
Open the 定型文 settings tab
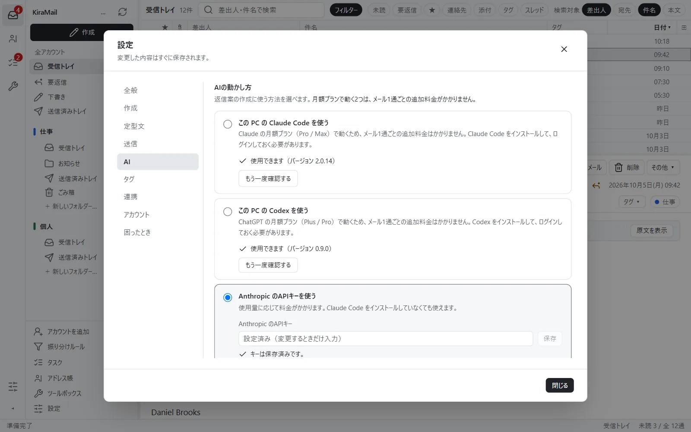click(x=158, y=126)
